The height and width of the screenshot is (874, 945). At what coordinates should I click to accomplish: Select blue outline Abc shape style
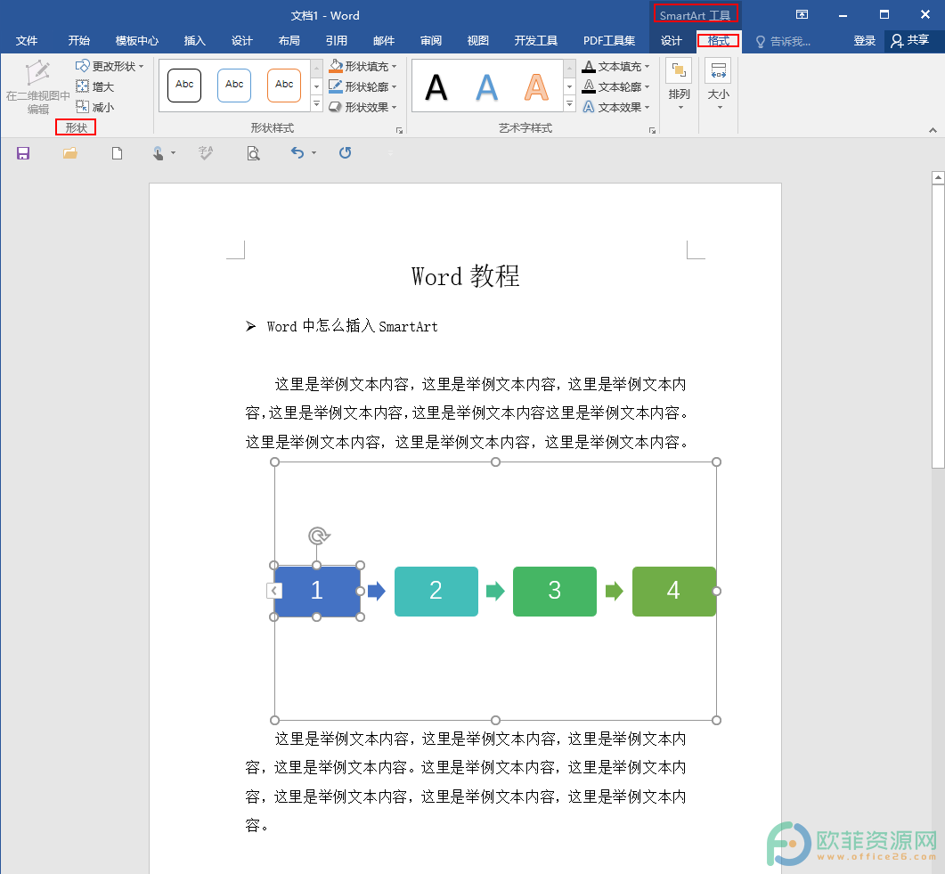tap(234, 85)
